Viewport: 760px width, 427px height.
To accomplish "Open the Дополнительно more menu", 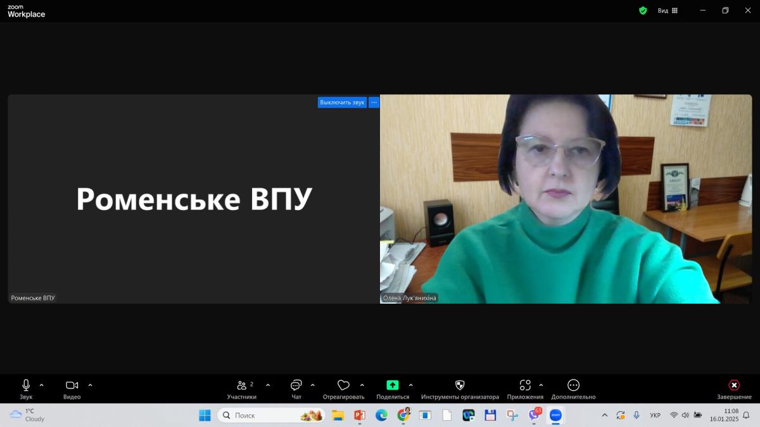I will click(573, 389).
